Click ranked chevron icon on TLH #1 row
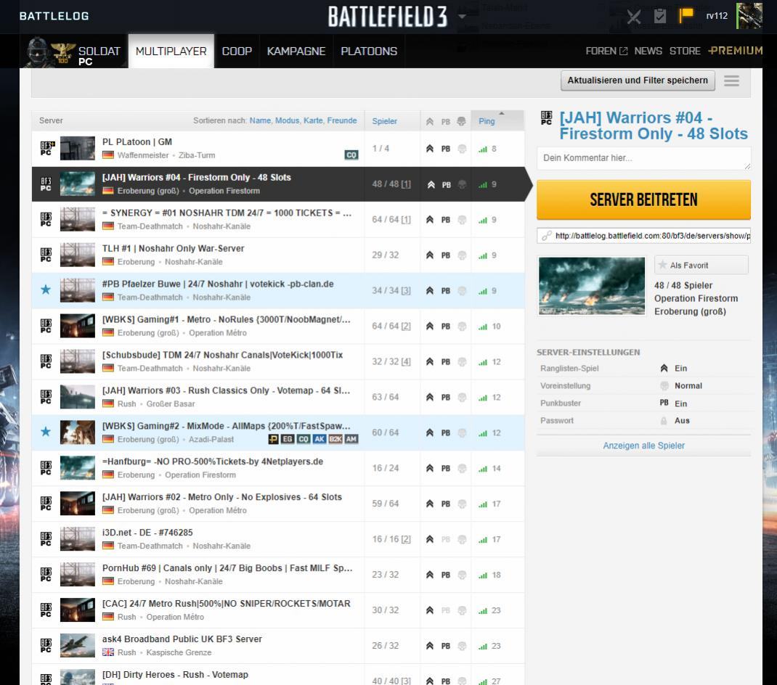 pyautogui.click(x=430, y=255)
